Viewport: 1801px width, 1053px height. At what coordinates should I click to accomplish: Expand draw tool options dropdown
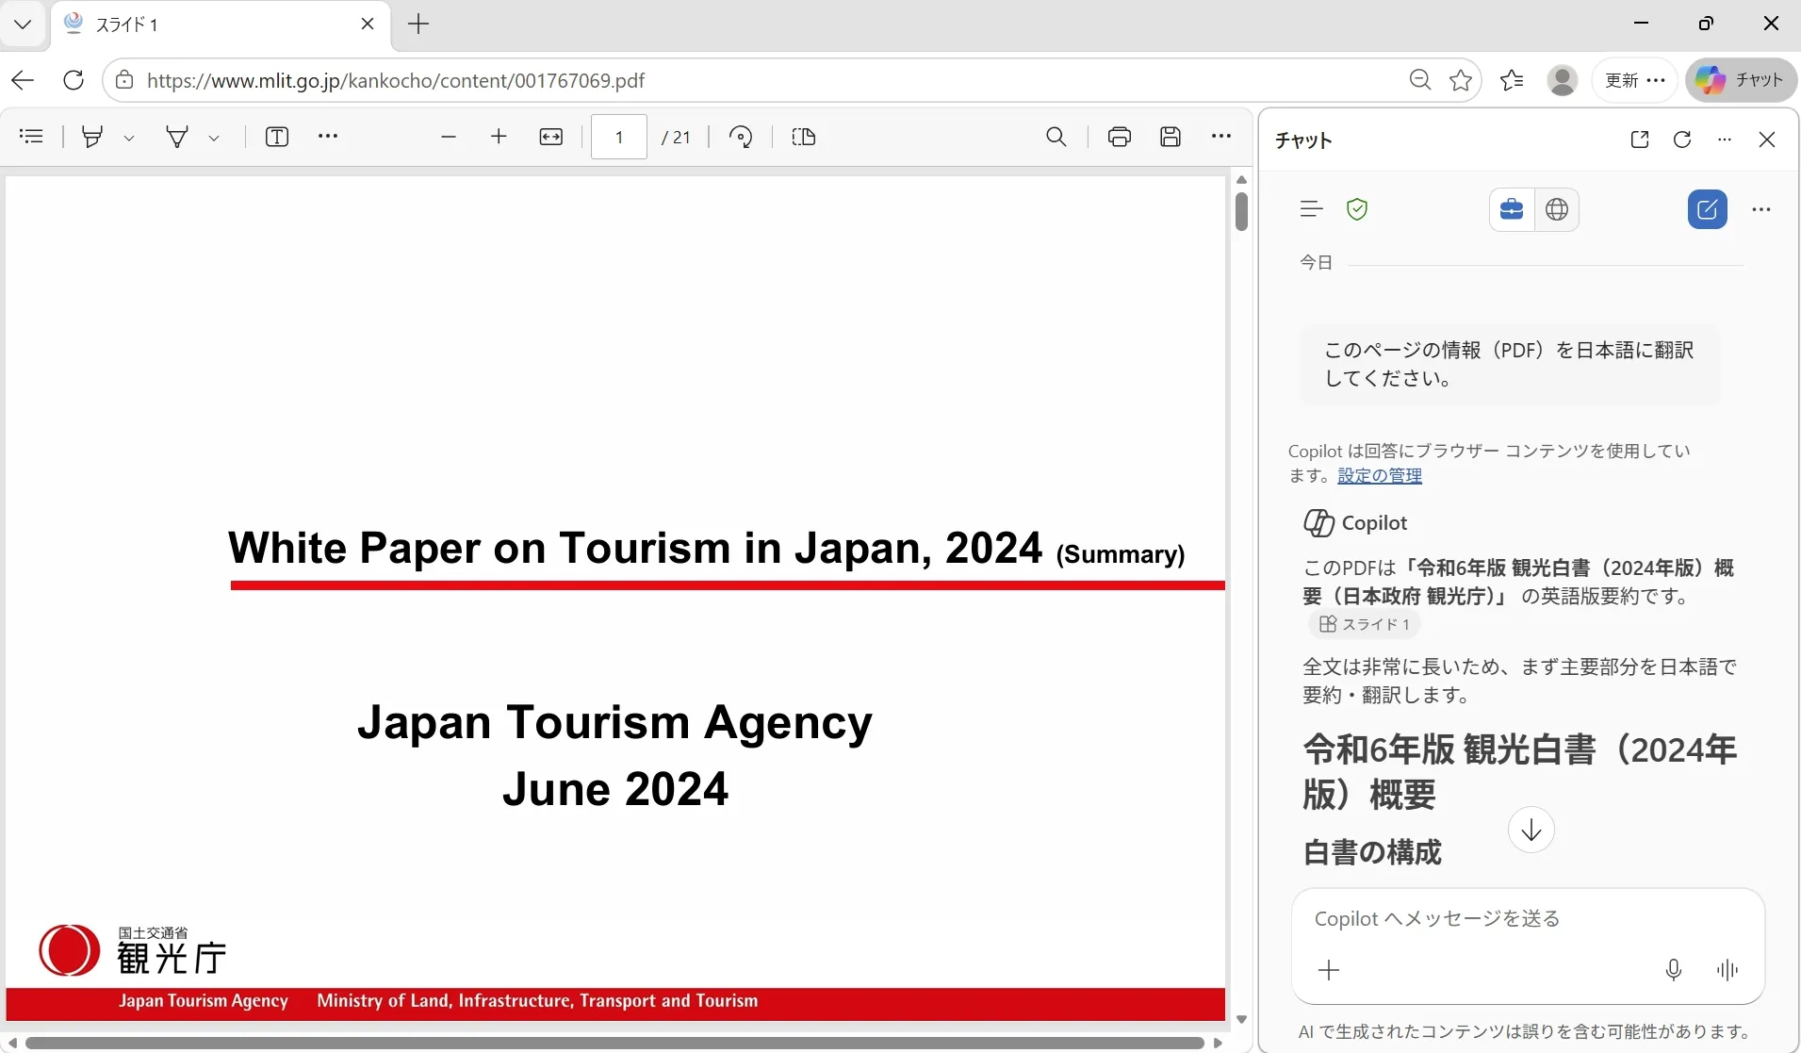[214, 138]
